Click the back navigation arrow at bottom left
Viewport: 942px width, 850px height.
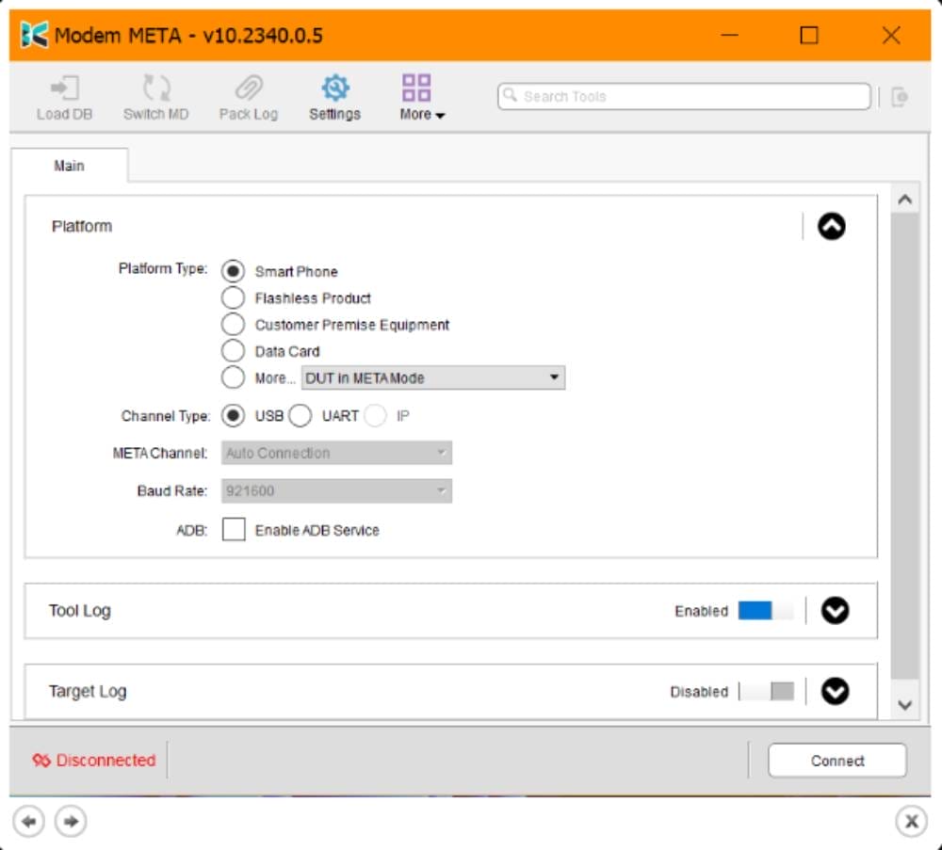(29, 821)
